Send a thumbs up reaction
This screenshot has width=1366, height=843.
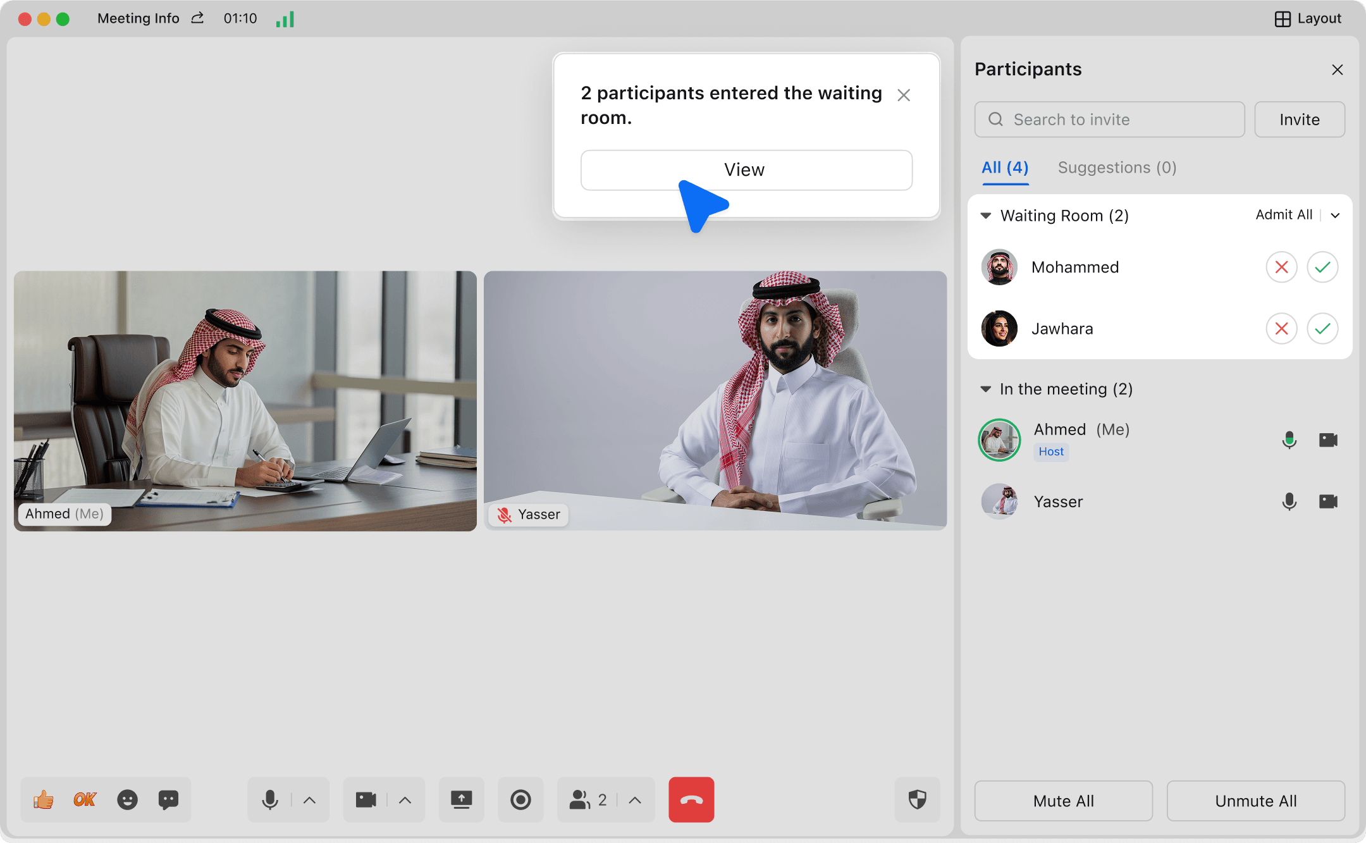click(44, 800)
